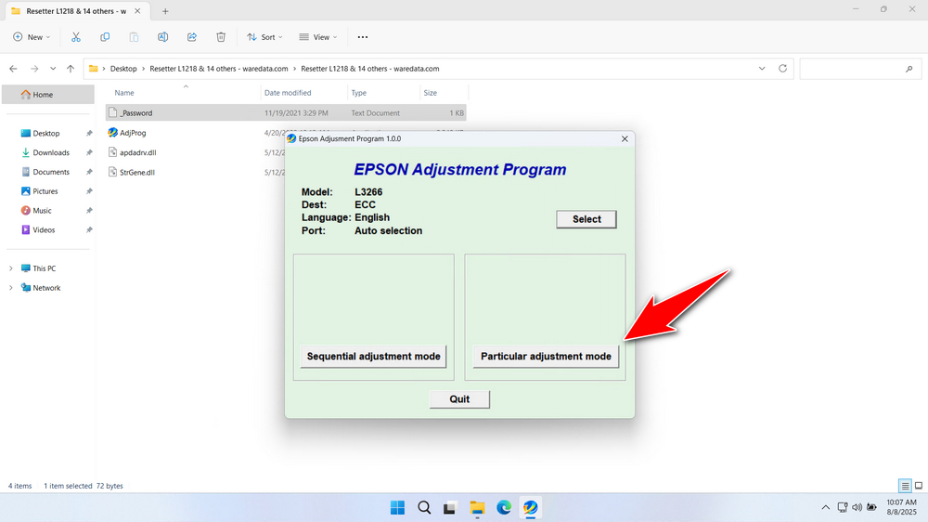
Task: Open the Sort dropdown
Action: click(x=264, y=37)
